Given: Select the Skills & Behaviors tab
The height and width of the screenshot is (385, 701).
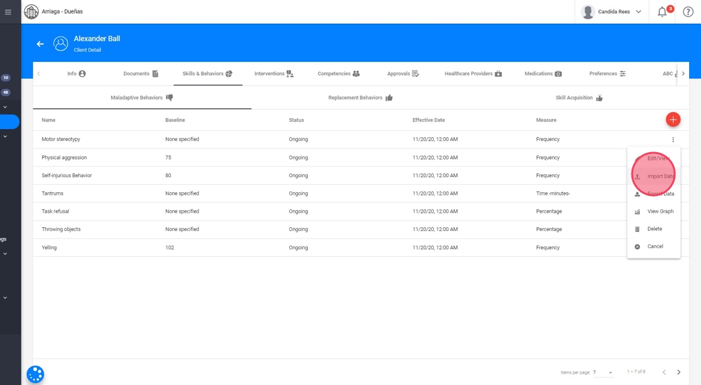Looking at the screenshot, I should pyautogui.click(x=207, y=74).
